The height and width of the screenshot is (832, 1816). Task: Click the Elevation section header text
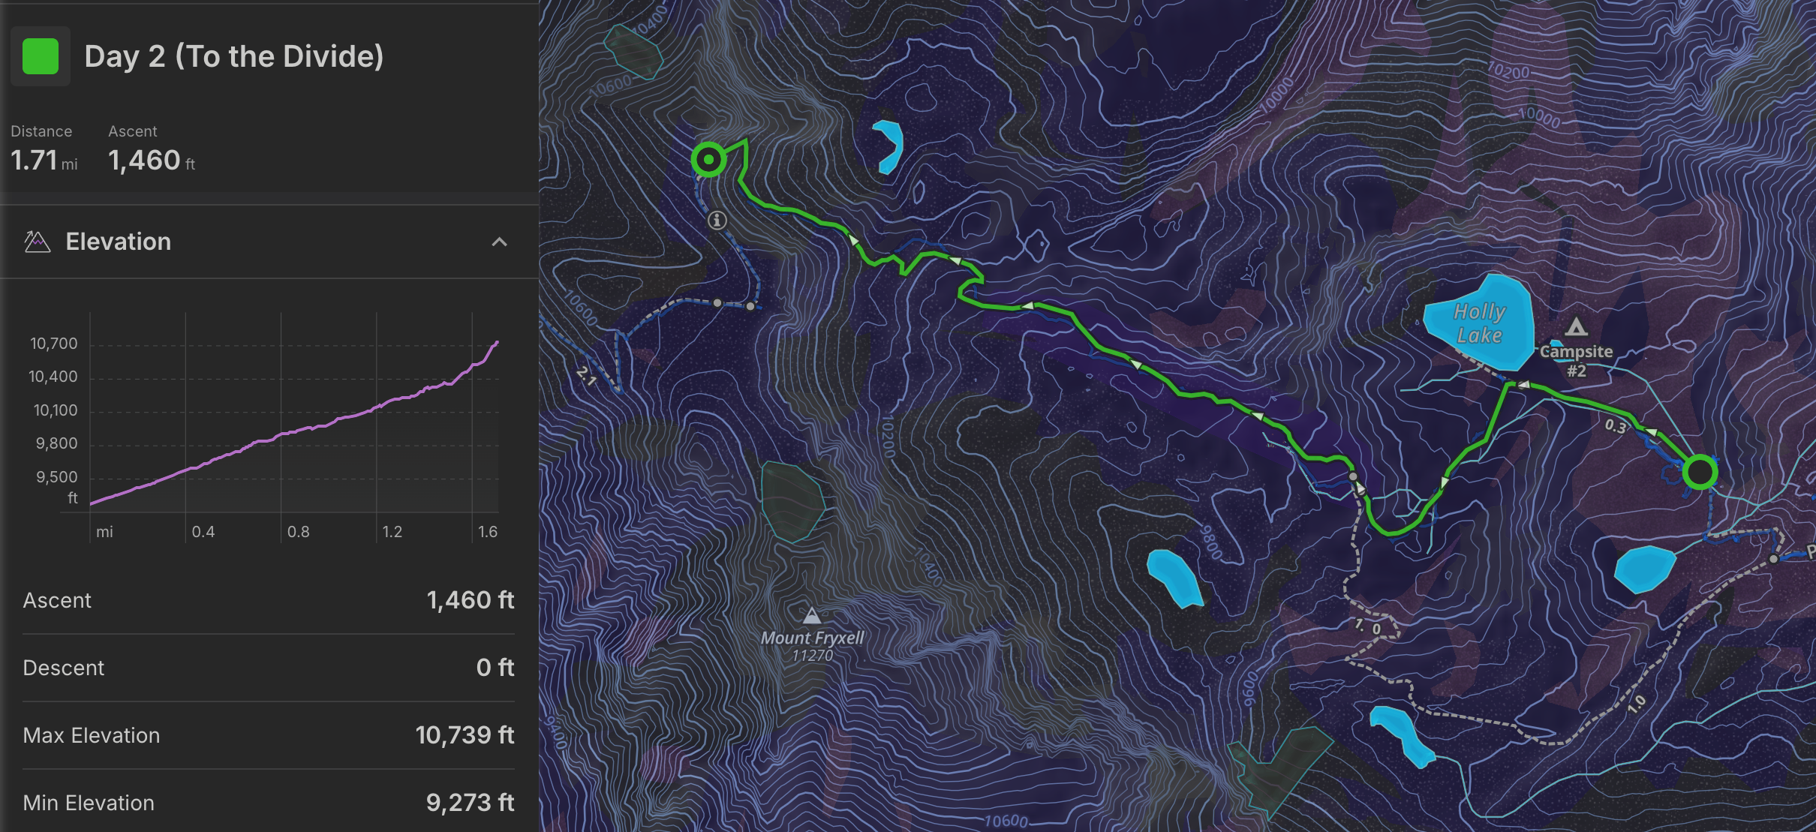point(118,242)
